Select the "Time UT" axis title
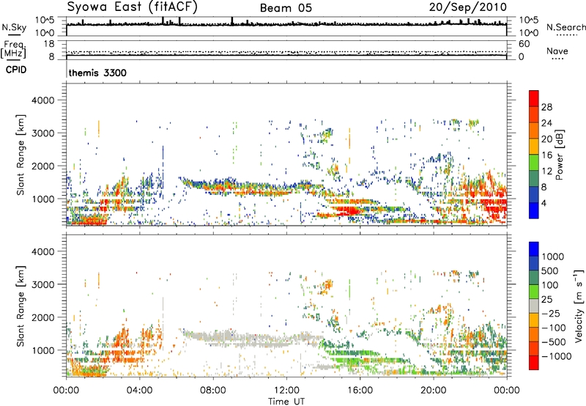The height and width of the screenshot is (406, 586). pyautogui.click(x=286, y=401)
